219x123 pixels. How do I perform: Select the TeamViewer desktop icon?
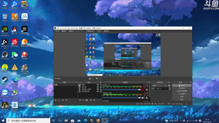point(5,93)
